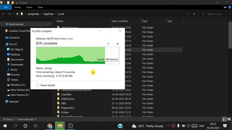Cancel the delete operation with the X
The height and width of the screenshot is (130, 232).
pyautogui.click(x=117, y=44)
